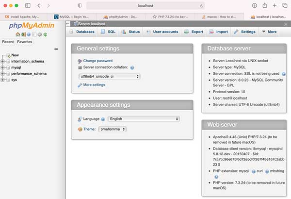
Task: Open help icon after mbstring extension
Action: (216, 177)
